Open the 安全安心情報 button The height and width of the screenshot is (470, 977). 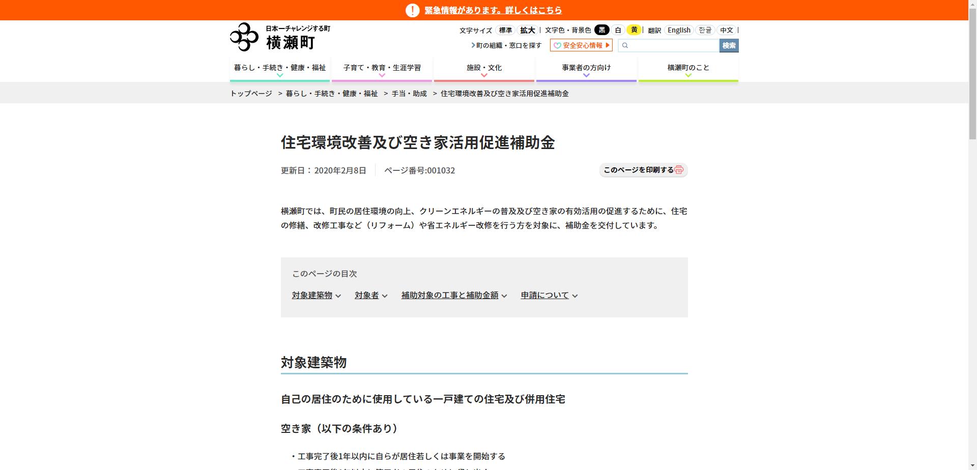coord(581,45)
